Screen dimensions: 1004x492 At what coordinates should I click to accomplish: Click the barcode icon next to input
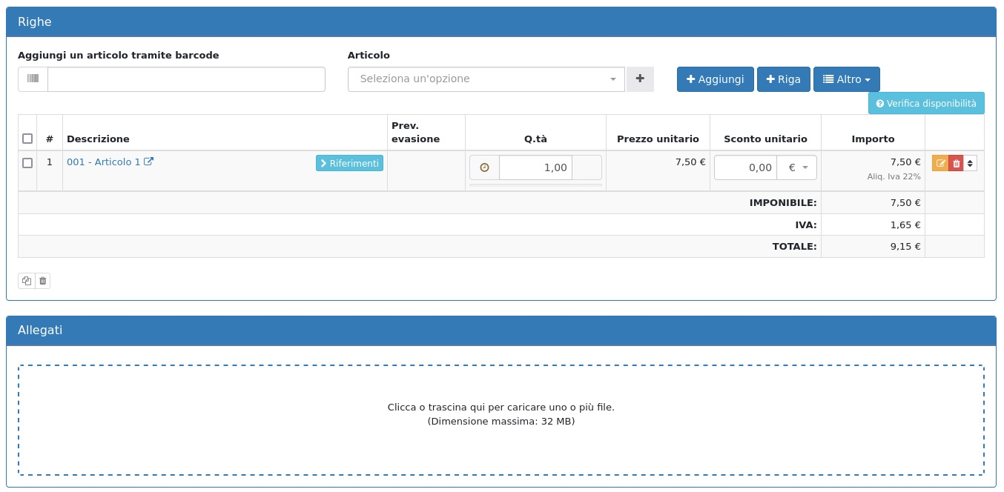click(33, 79)
